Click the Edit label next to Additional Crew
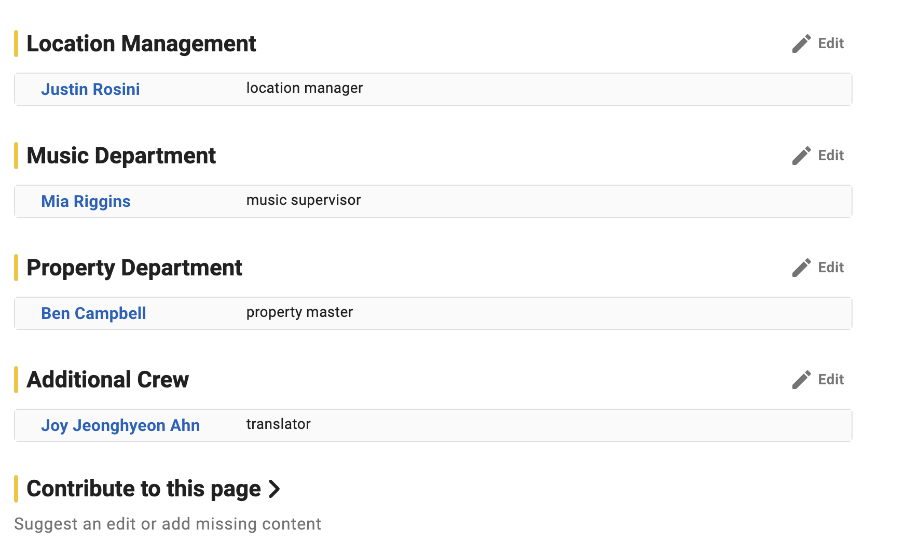Screen dimensions: 905x556 tap(831, 380)
